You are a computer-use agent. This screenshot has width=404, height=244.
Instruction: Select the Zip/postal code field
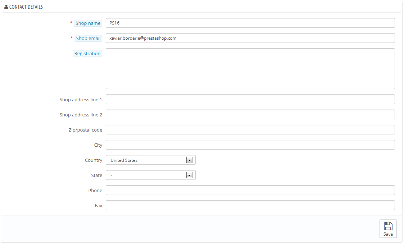click(x=250, y=130)
